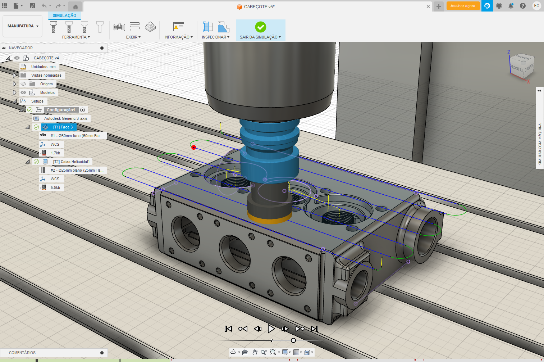The width and height of the screenshot is (544, 362).
Task: Toggle visibility of the CABEÇOTE v4 component
Action: [x=17, y=58]
